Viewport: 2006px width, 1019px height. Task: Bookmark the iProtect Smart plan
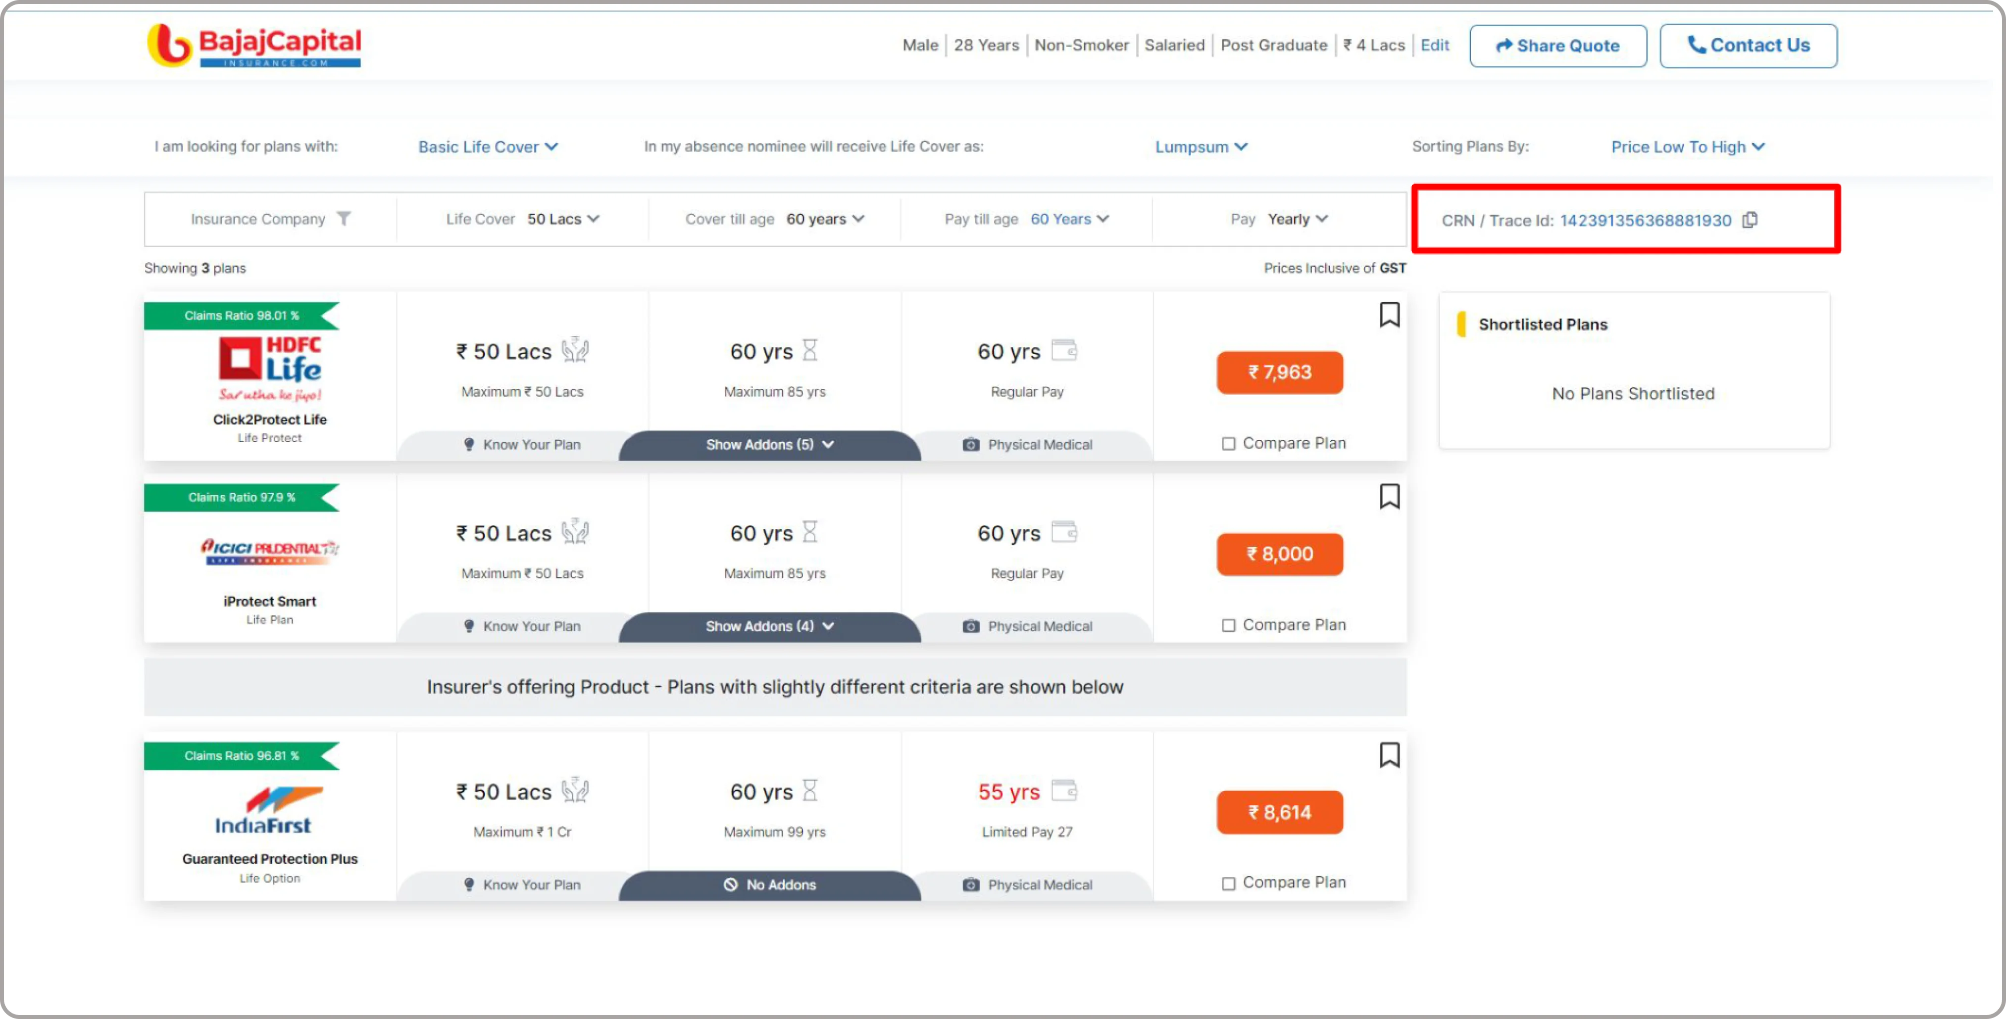[1389, 496]
